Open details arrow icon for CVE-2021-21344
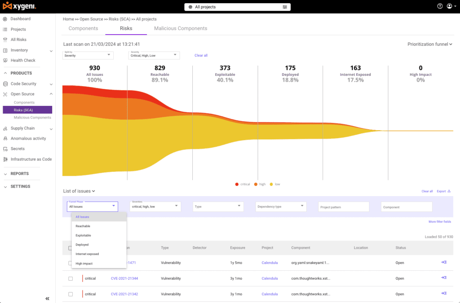The height and width of the screenshot is (303, 460). coord(444,278)
